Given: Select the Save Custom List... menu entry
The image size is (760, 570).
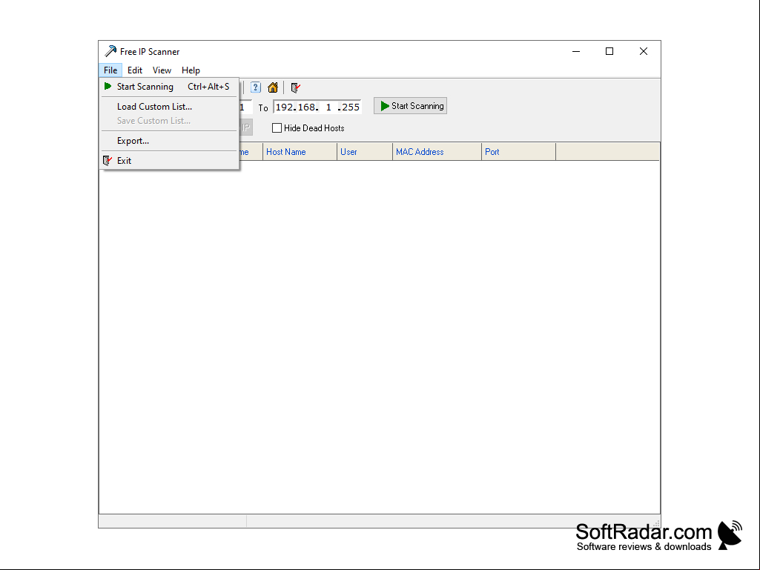Looking at the screenshot, I should [x=168, y=121].
